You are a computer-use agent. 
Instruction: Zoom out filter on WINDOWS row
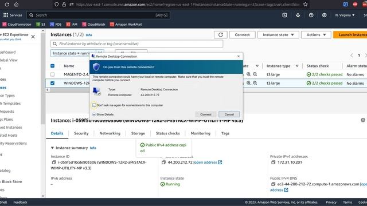pos(255,83)
